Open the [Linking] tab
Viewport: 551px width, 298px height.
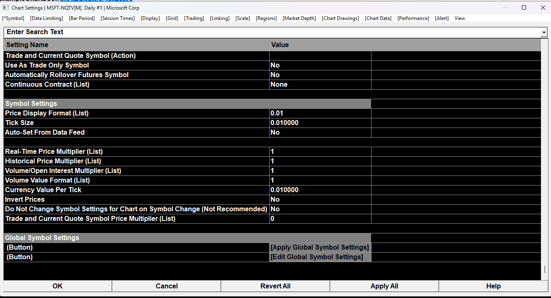220,18
